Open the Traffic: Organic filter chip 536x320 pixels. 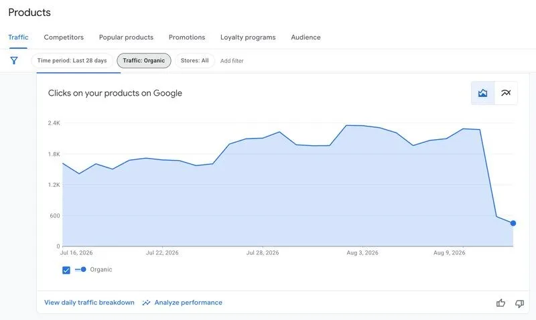coord(144,61)
